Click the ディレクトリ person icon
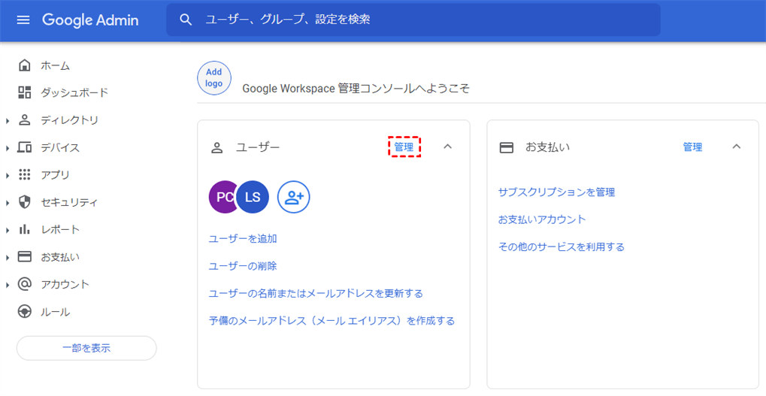766x396 pixels. (24, 120)
